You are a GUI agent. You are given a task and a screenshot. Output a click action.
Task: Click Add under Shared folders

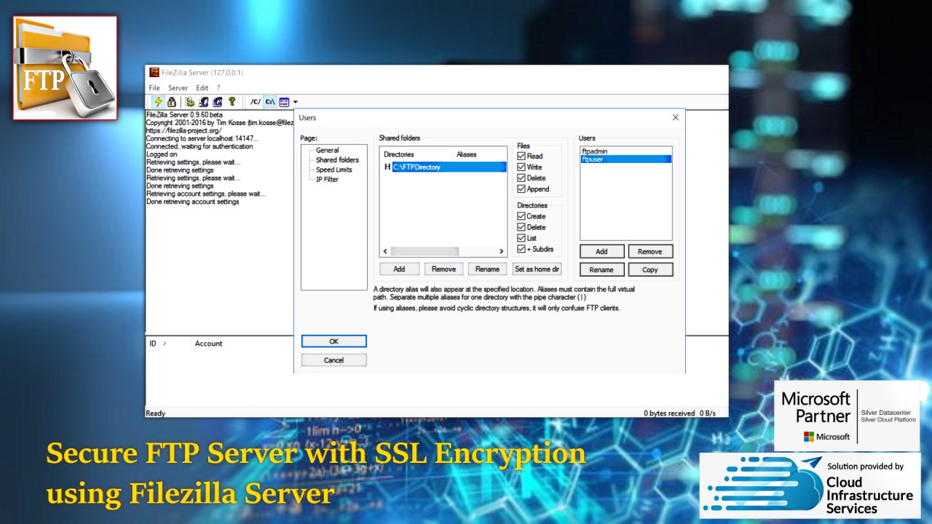[399, 269]
